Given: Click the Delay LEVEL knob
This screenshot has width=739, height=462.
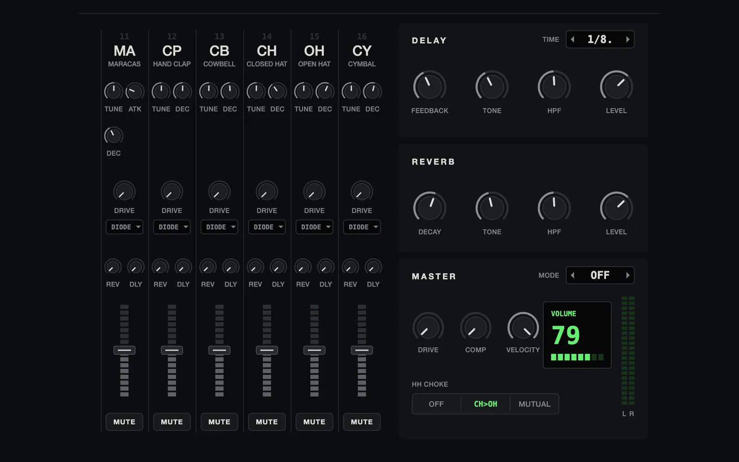Looking at the screenshot, I should click(x=616, y=86).
